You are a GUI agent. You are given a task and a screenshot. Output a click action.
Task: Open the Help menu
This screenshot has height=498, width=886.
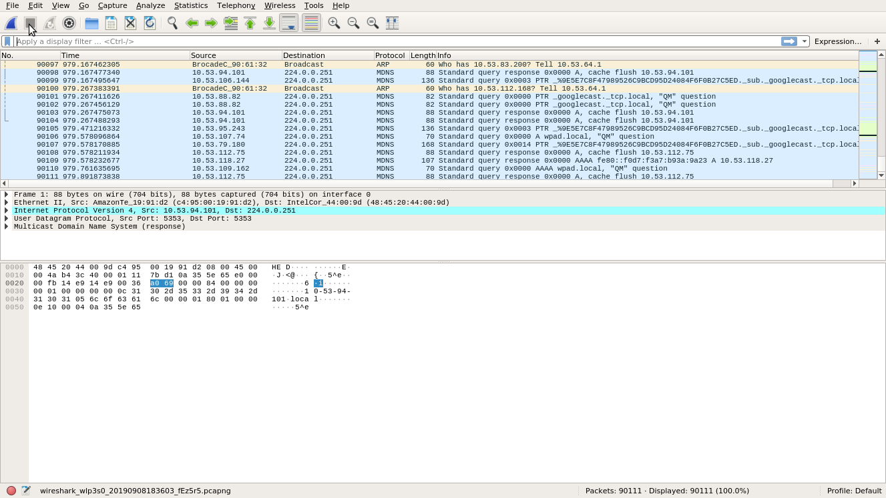point(341,5)
